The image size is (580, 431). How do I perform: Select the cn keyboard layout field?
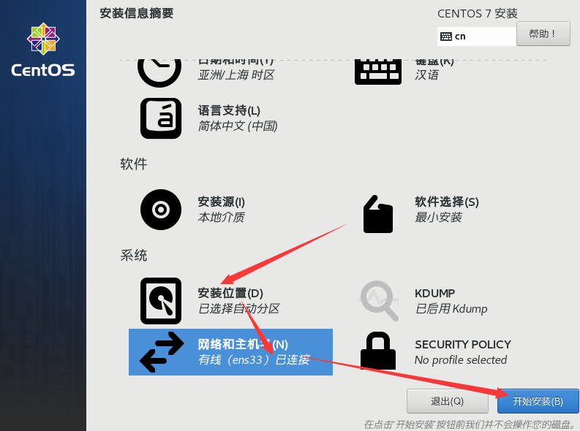click(476, 37)
